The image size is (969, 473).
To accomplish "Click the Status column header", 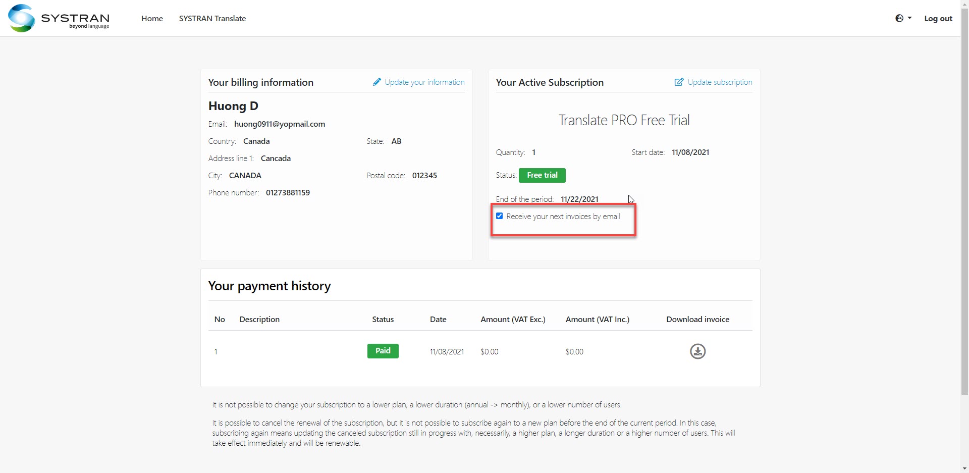I will (383, 319).
